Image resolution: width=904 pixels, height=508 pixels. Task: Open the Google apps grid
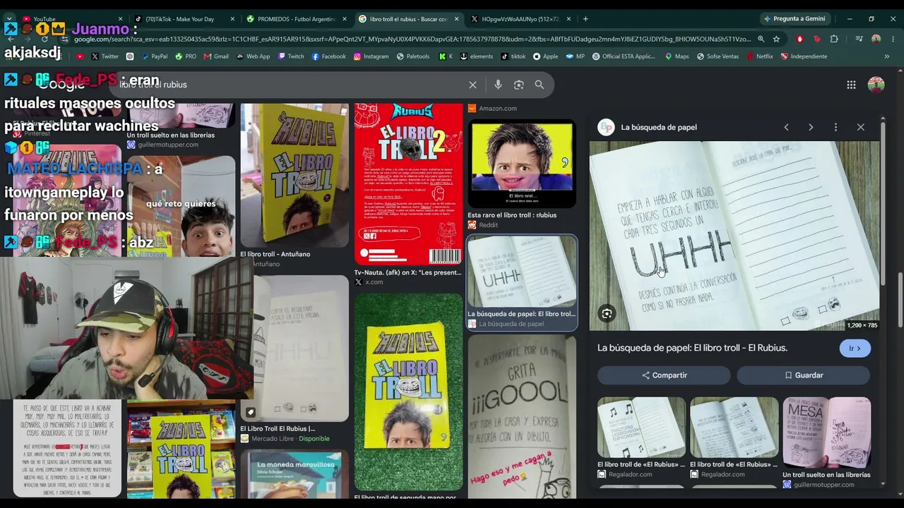pos(851,85)
